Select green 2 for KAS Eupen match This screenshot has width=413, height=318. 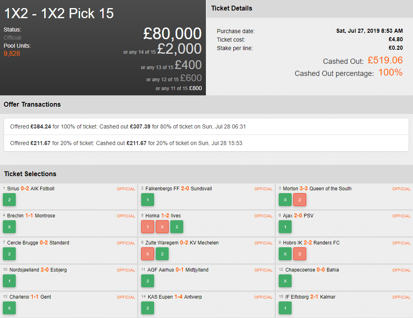pos(148,308)
